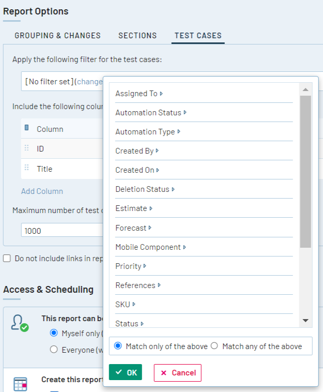The height and width of the screenshot is (392, 323).
Task: Select the Match only of the above option
Action: point(118,346)
